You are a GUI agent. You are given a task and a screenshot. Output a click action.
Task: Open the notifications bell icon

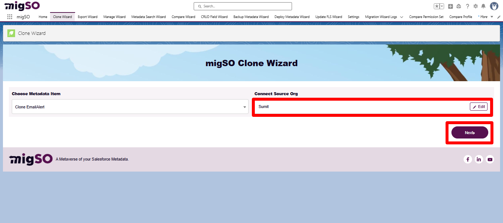coord(483,6)
